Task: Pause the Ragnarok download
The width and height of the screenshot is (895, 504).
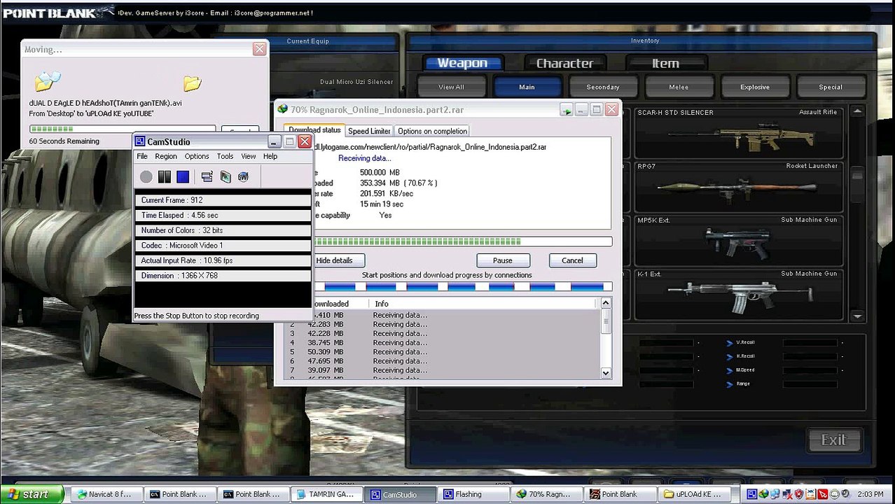Action: [502, 260]
